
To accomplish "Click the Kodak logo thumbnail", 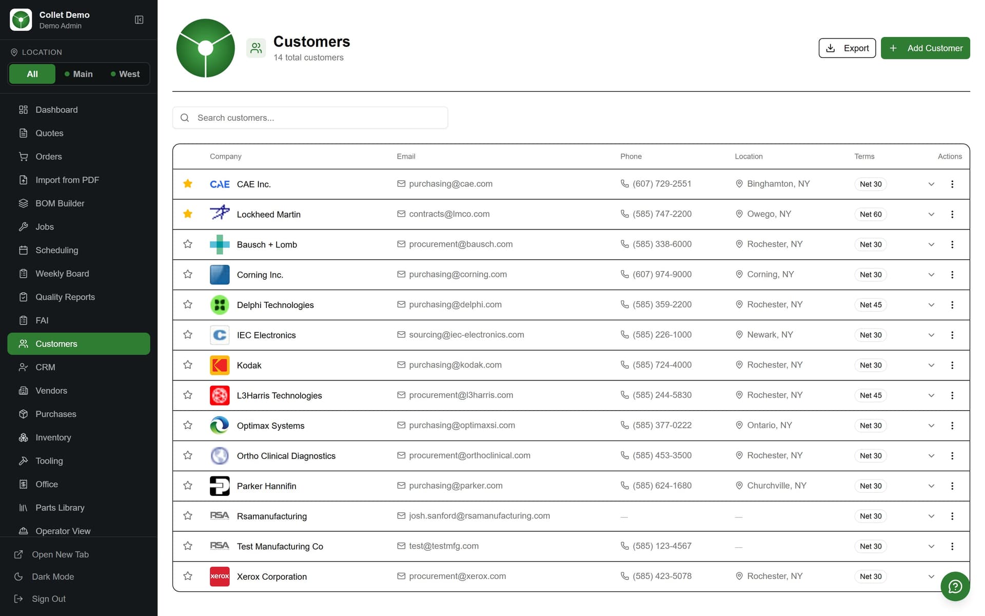I will 220,365.
